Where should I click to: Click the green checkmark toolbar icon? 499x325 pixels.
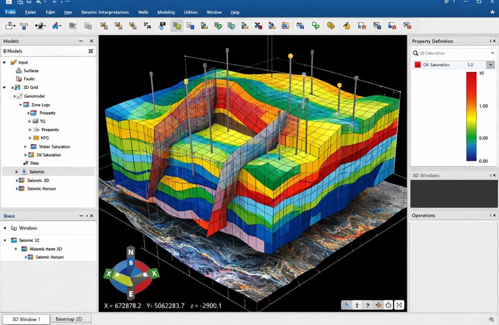click(x=218, y=26)
